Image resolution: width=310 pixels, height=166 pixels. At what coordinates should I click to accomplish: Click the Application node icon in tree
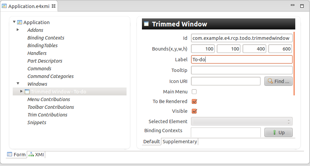(x=19, y=22)
